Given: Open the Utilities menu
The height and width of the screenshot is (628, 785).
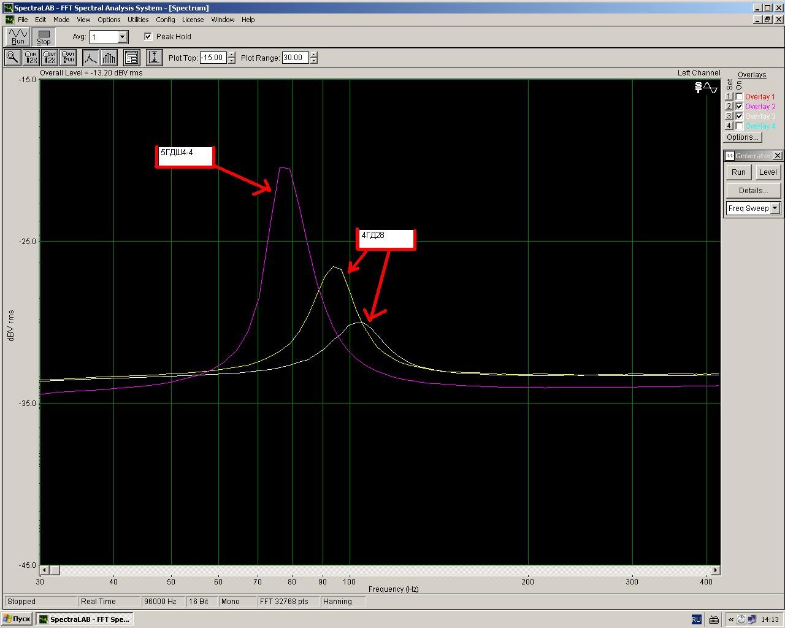Looking at the screenshot, I should click(x=138, y=20).
